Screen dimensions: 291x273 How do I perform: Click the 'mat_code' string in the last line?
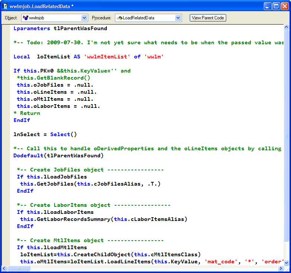[x=221, y=262]
